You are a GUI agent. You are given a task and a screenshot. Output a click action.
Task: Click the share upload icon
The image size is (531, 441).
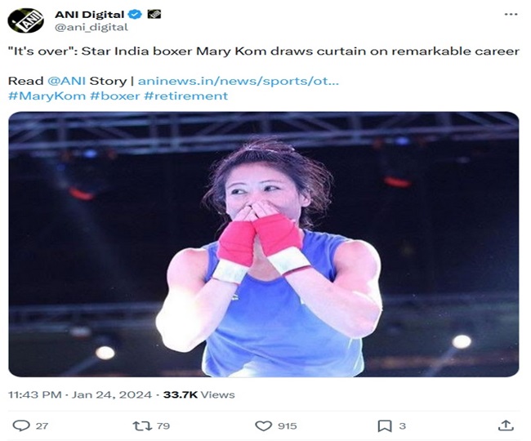point(506,425)
